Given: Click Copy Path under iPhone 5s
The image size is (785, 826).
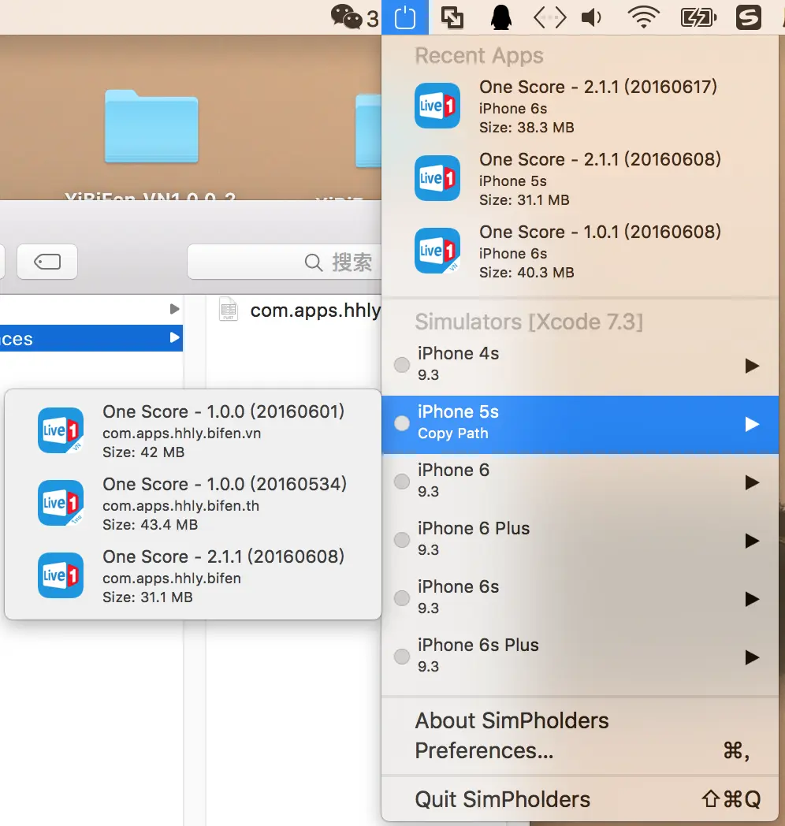Looking at the screenshot, I should (x=452, y=433).
